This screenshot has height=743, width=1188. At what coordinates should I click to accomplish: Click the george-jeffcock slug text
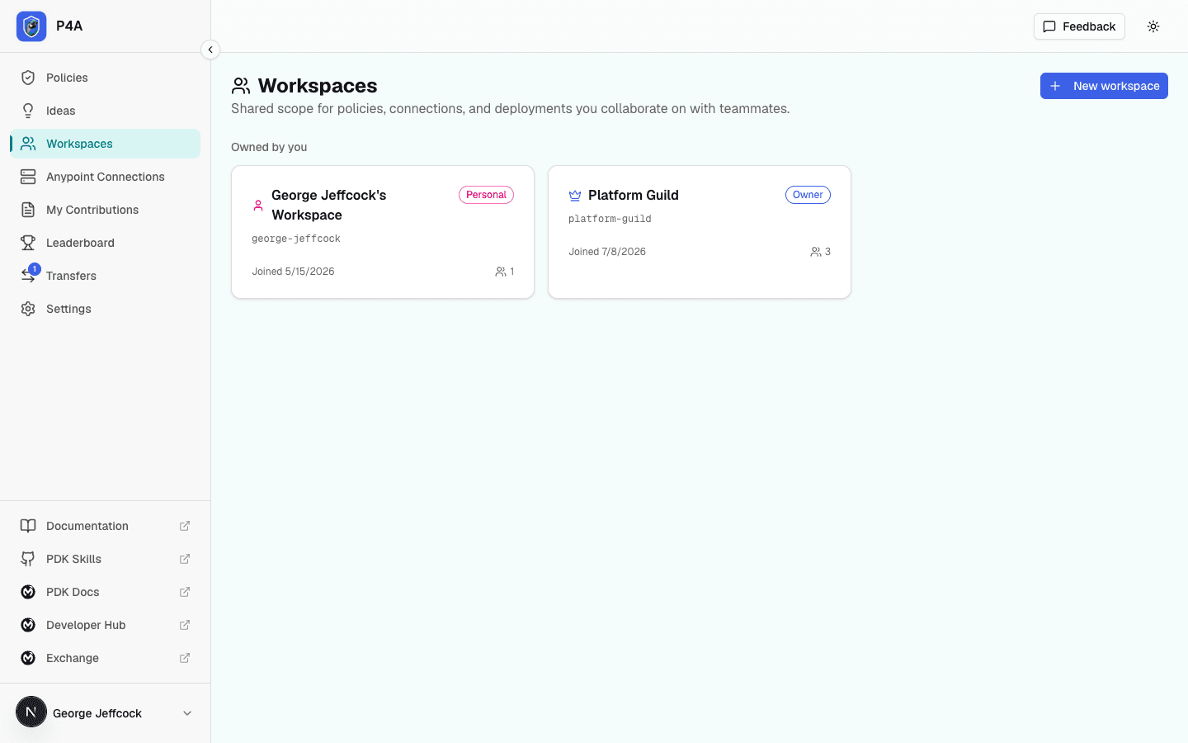[296, 239]
